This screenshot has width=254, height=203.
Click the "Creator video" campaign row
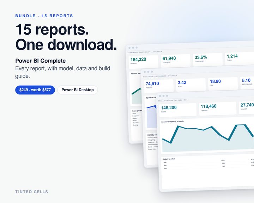pos(152,149)
